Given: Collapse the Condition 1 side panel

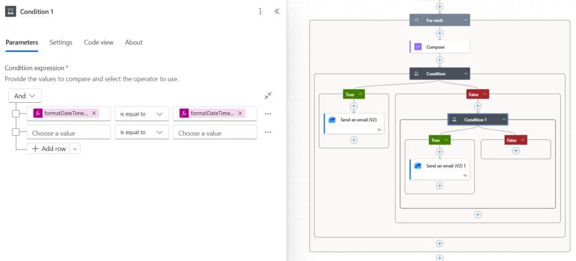Looking at the screenshot, I should coord(277,11).
